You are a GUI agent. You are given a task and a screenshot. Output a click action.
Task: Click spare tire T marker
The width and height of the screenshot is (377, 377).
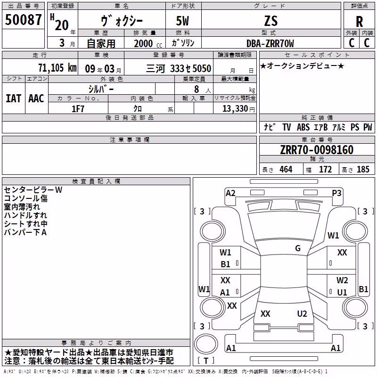click(206, 361)
